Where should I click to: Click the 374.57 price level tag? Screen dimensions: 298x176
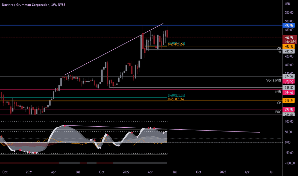pos(289,76)
